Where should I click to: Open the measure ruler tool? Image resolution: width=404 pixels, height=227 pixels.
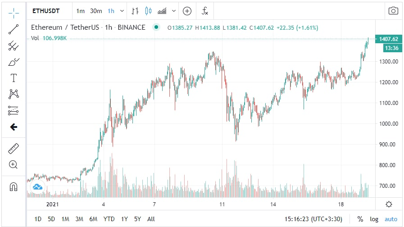(x=14, y=148)
